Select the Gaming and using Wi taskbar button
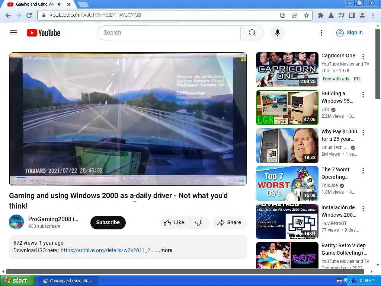The image size is (381, 286). pyautogui.click(x=68, y=281)
